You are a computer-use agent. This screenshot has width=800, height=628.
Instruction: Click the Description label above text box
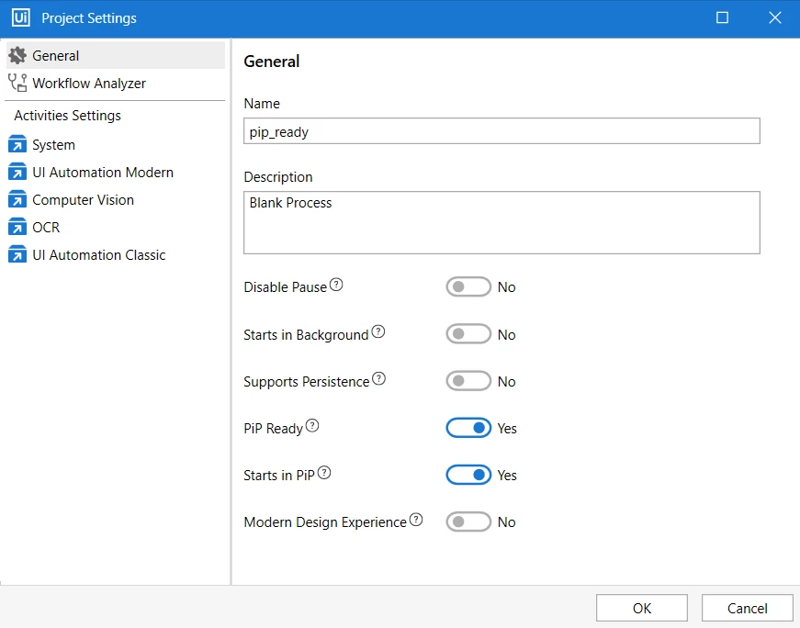pyautogui.click(x=278, y=177)
